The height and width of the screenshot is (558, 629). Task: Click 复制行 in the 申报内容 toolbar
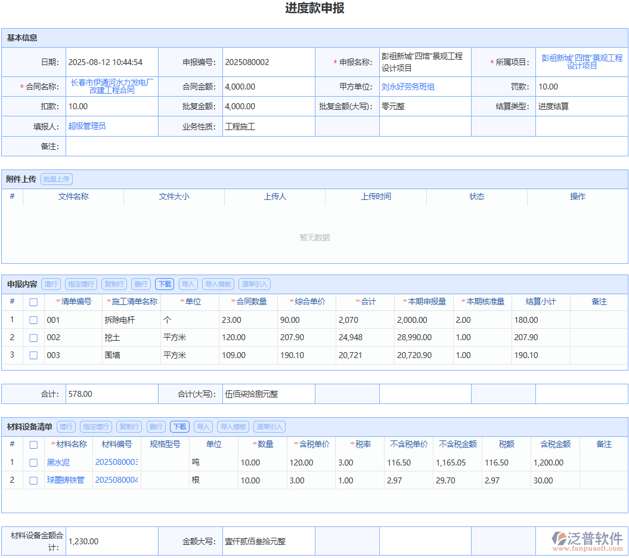pos(114,283)
